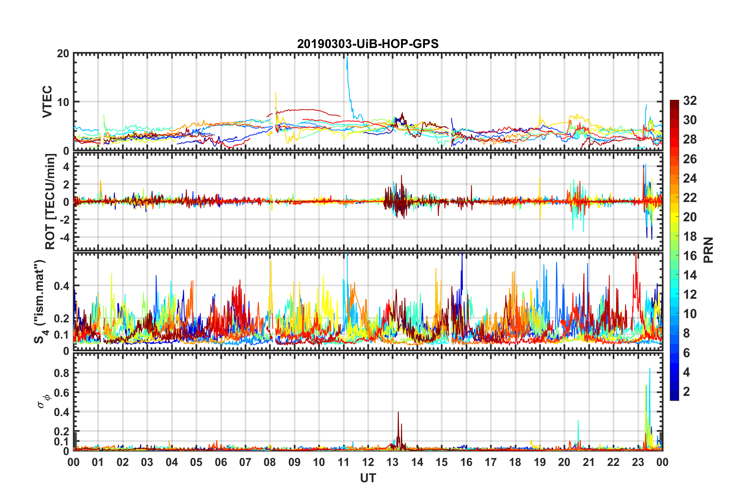Click the 23 hour tick on the UT axis
This screenshot has height=500, width=736.
click(638, 462)
